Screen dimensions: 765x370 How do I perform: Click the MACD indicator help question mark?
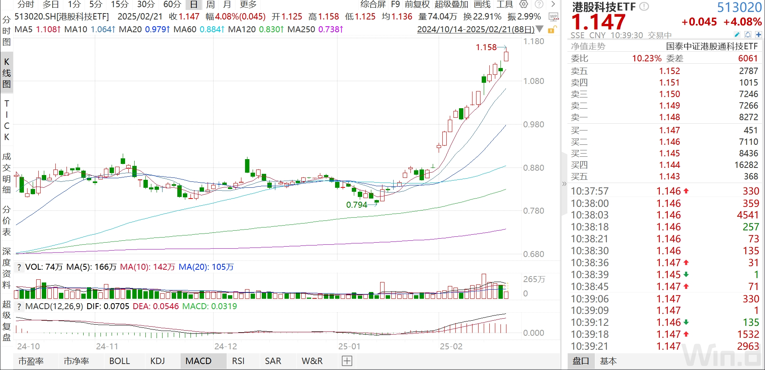[x=19, y=307]
